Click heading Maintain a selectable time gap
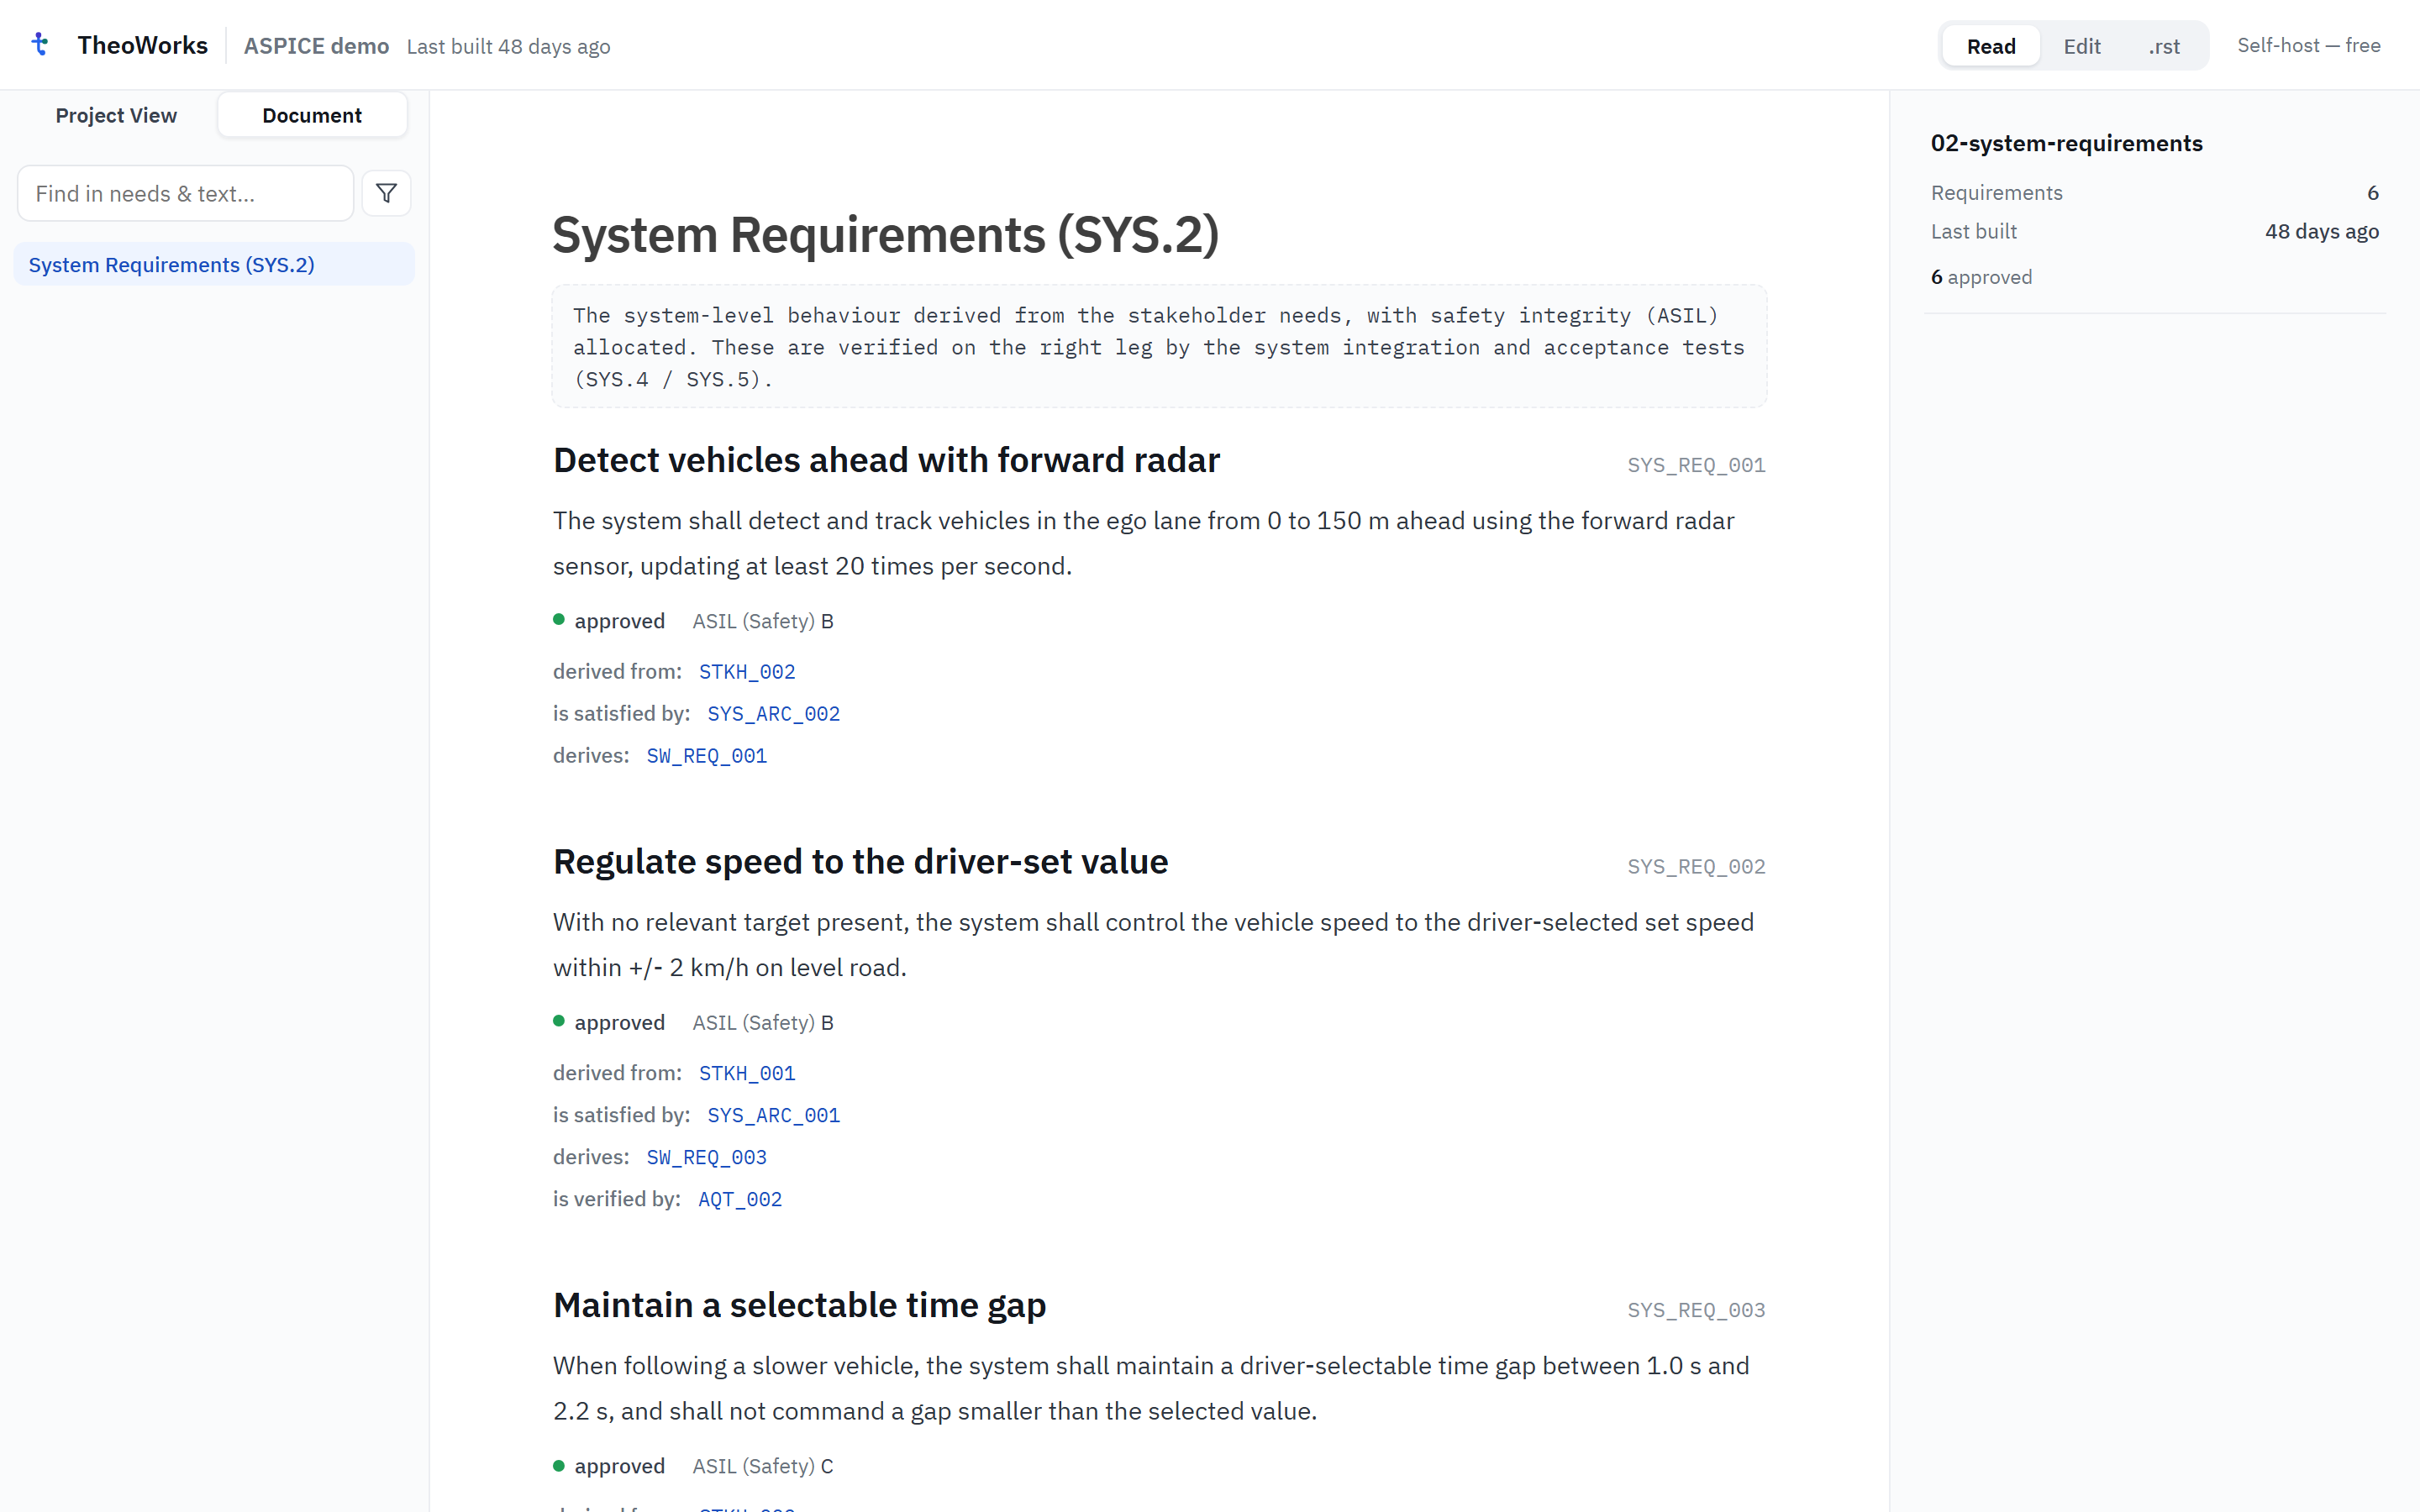Image resolution: width=2420 pixels, height=1512 pixels. (x=799, y=1305)
